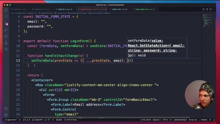Click 'setFormData' on line 10
This screenshot has height=124, width=220.
71,46
